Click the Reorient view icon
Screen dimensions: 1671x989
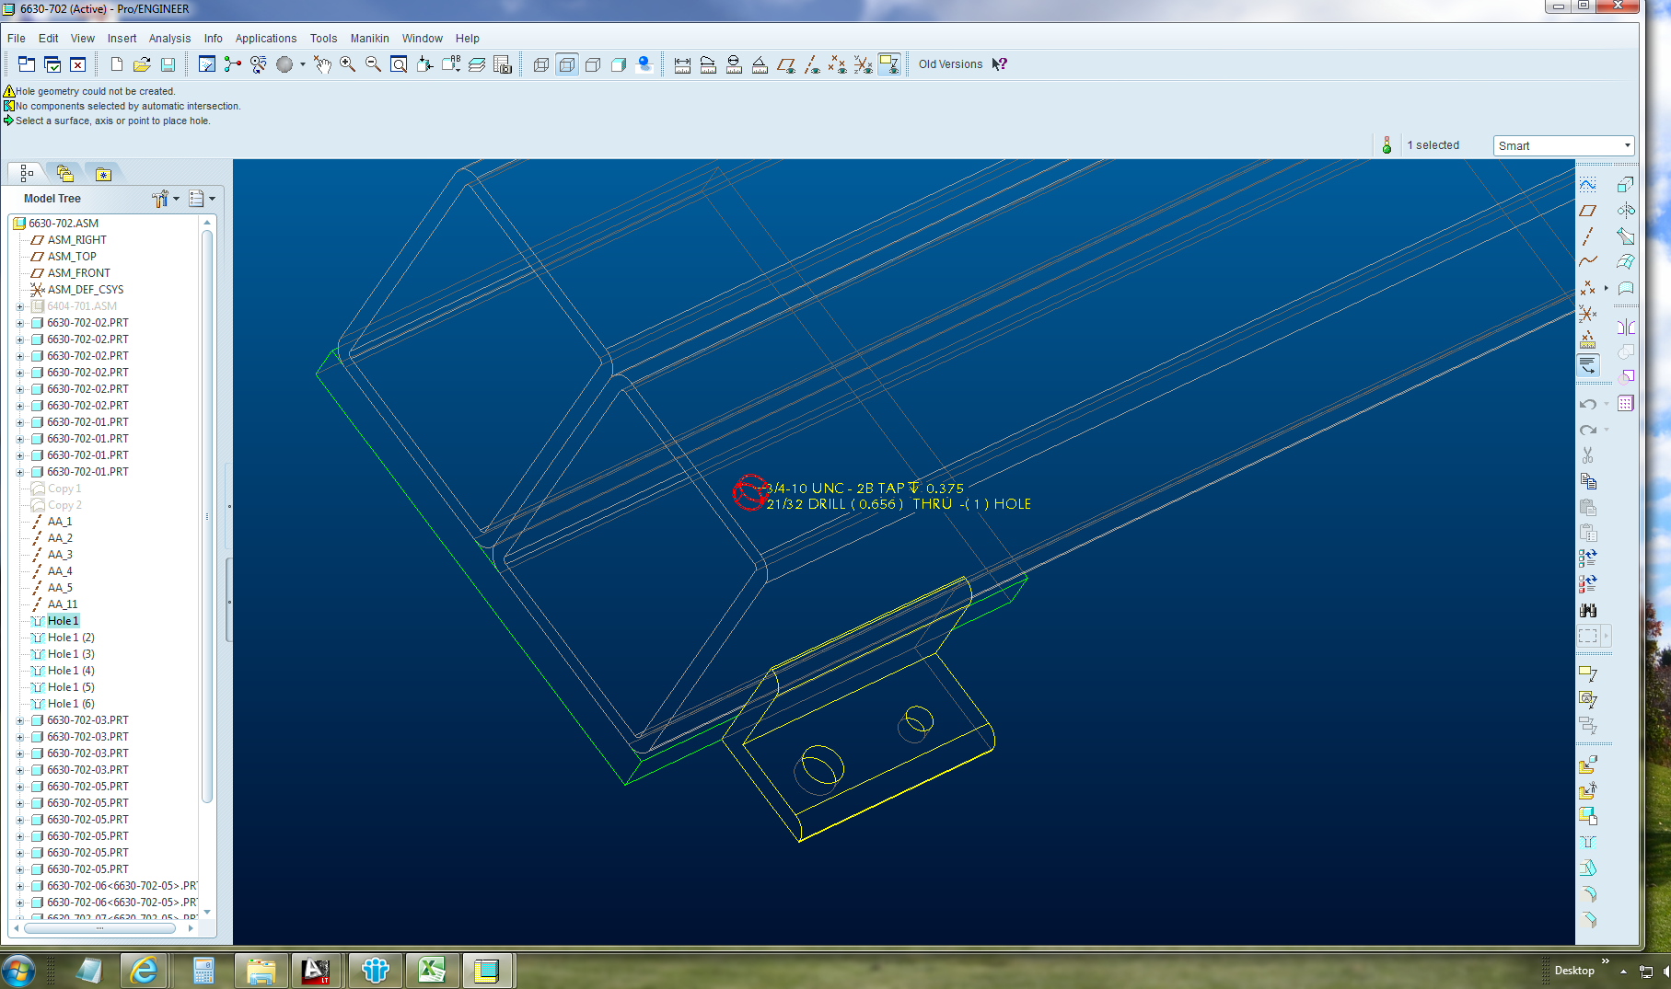pyautogui.click(x=424, y=64)
